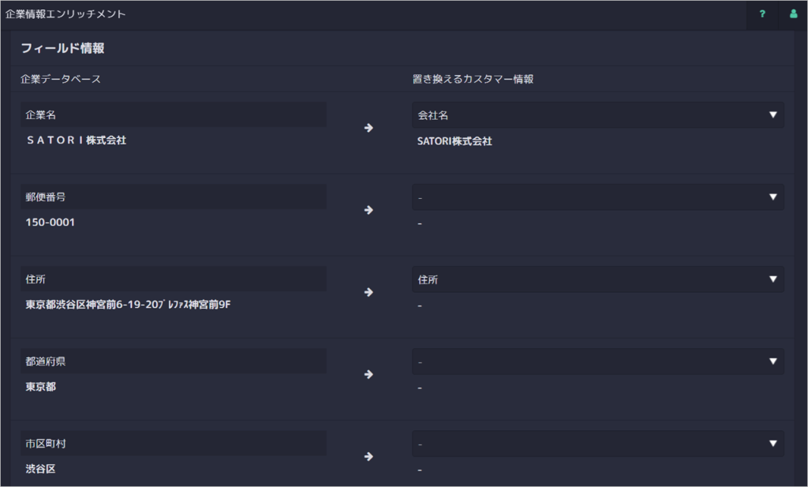Viewport: 808px width, 487px height.
Task: Open the help question mark icon
Action: (x=762, y=14)
